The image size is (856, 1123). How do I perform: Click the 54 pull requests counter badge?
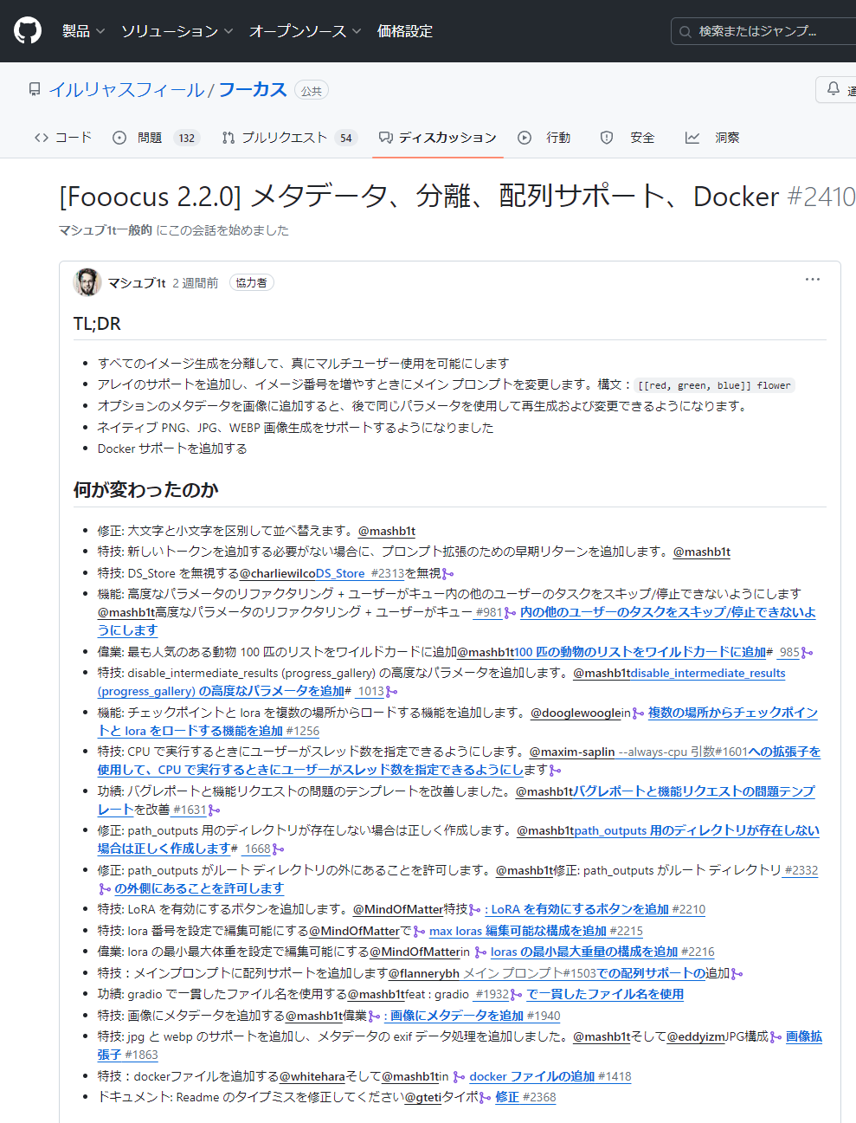[346, 138]
